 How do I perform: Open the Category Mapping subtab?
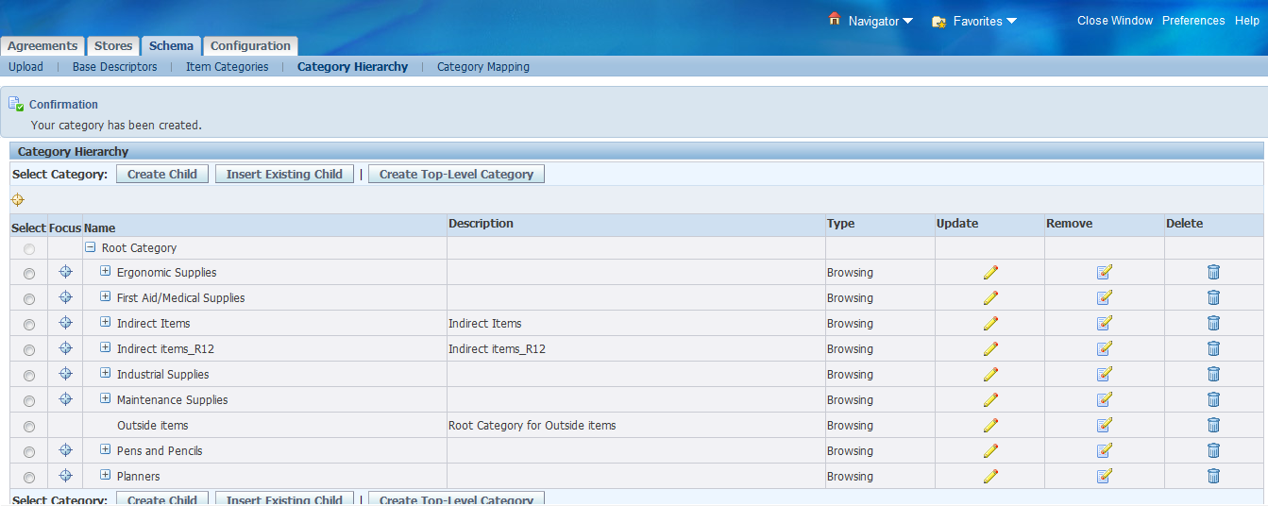point(483,67)
